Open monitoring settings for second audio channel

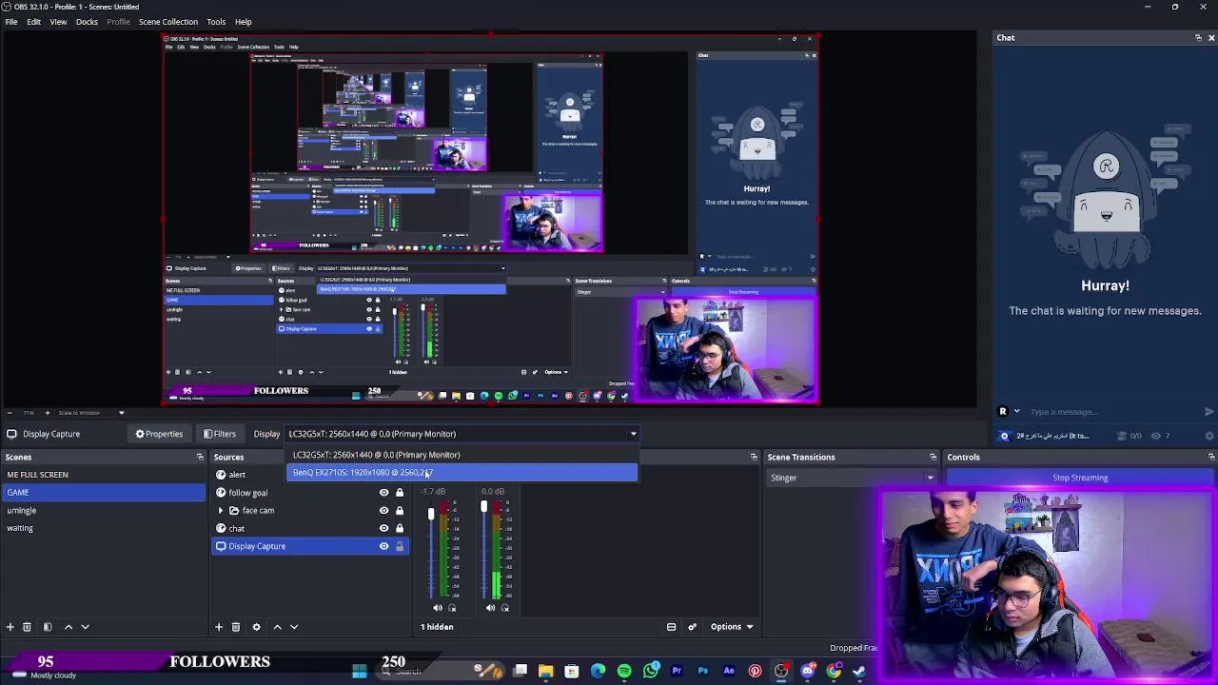point(504,608)
